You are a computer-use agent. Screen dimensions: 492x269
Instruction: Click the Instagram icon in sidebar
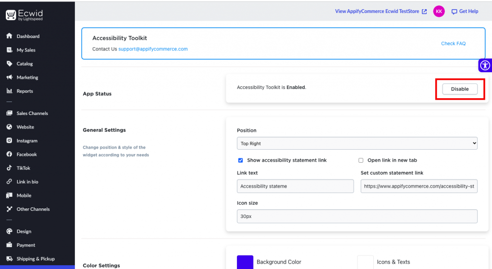click(10, 141)
